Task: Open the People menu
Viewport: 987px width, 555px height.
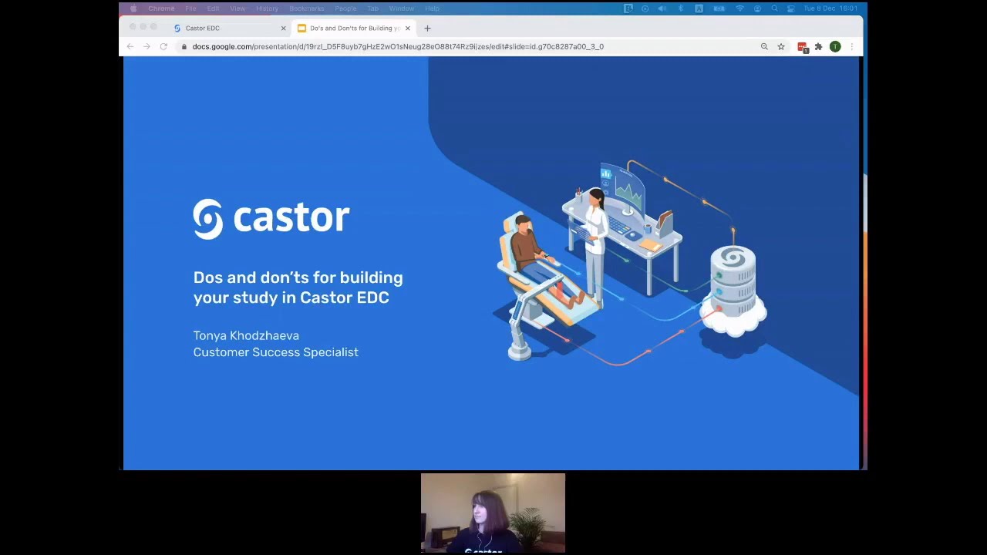Action: (x=345, y=8)
